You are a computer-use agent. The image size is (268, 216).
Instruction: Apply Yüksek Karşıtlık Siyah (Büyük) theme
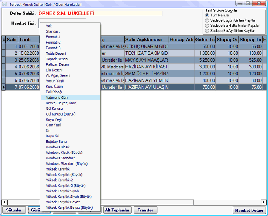[70, 196]
